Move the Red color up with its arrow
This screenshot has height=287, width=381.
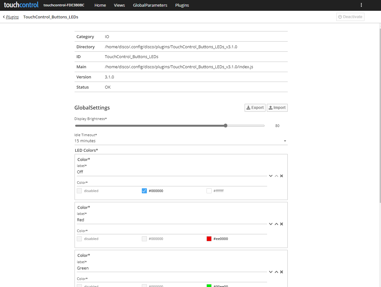276,224
